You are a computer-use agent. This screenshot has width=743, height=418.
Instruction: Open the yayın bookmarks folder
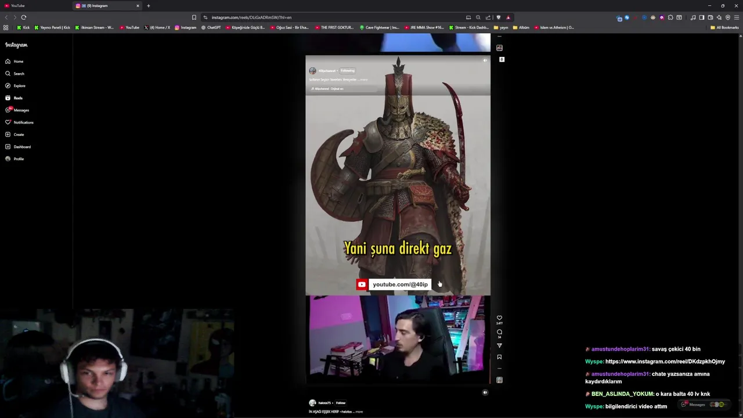click(x=501, y=27)
